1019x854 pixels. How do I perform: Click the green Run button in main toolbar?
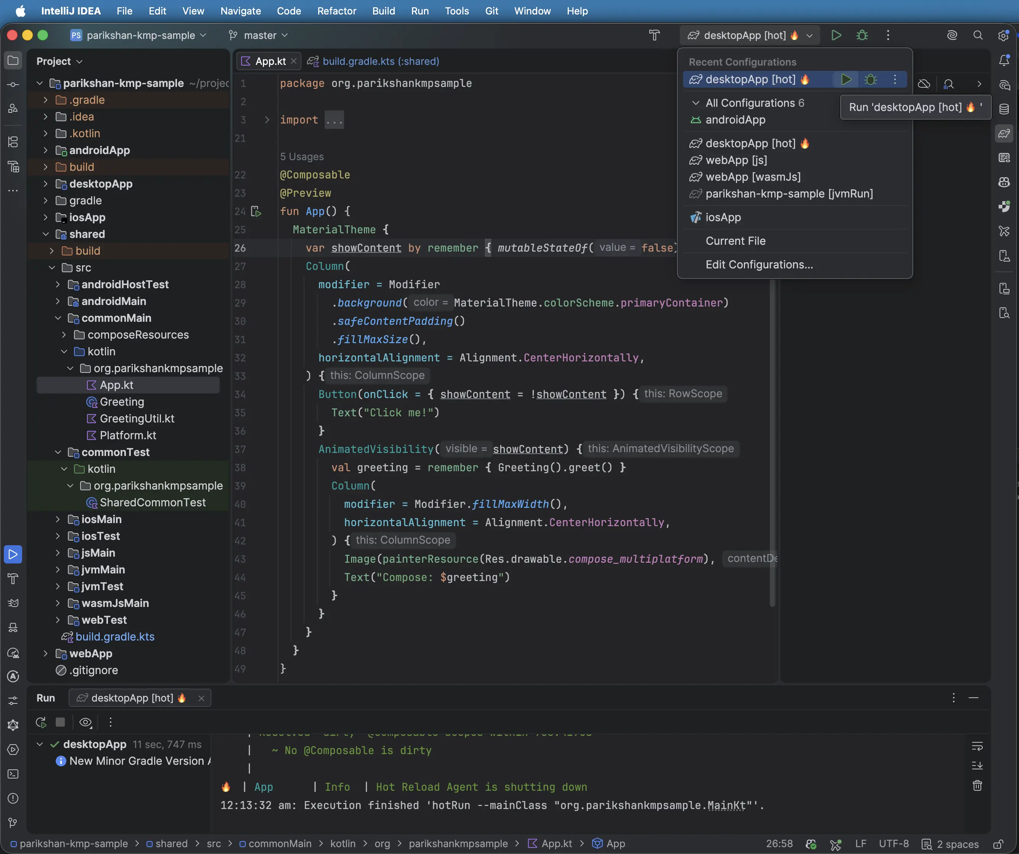coord(836,35)
